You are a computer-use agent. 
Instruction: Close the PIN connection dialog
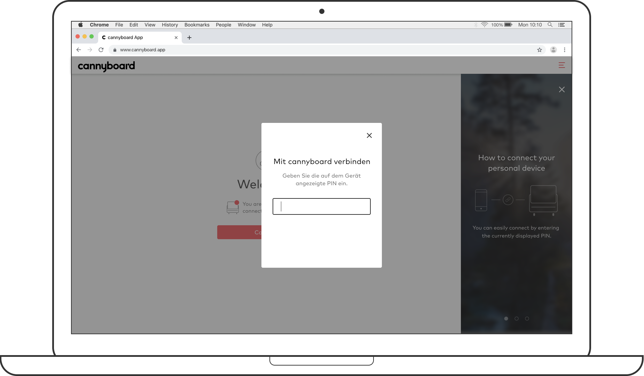[x=369, y=135]
